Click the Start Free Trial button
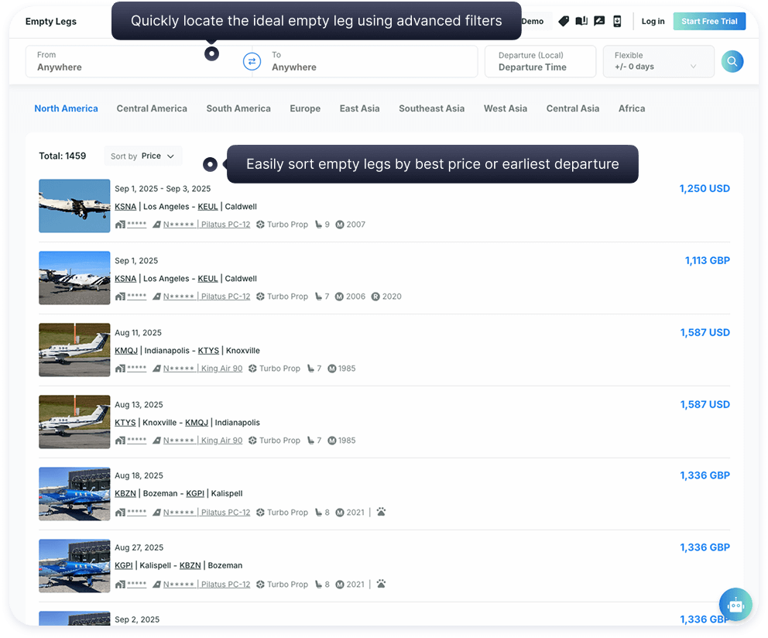This screenshot has width=768, height=638. (709, 21)
